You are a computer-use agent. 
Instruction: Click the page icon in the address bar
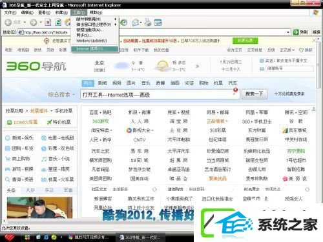point(21,32)
